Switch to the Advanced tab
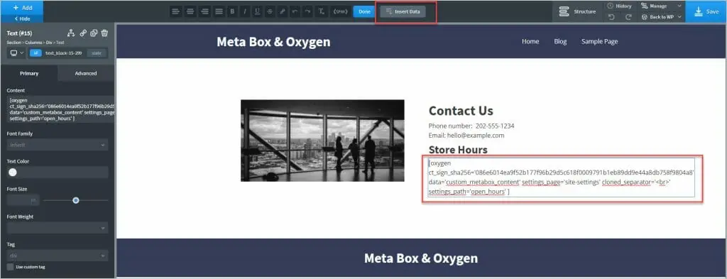 pyautogui.click(x=86, y=73)
